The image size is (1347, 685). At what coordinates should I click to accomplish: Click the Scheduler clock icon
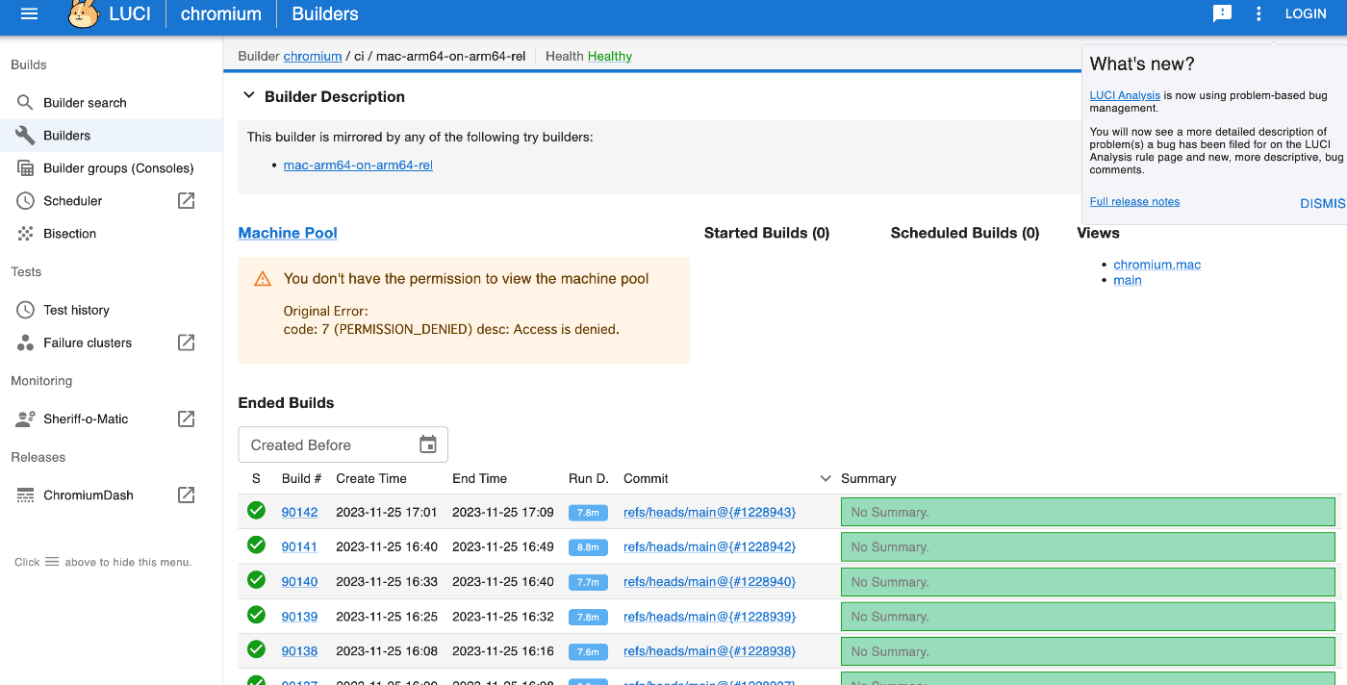pos(25,201)
